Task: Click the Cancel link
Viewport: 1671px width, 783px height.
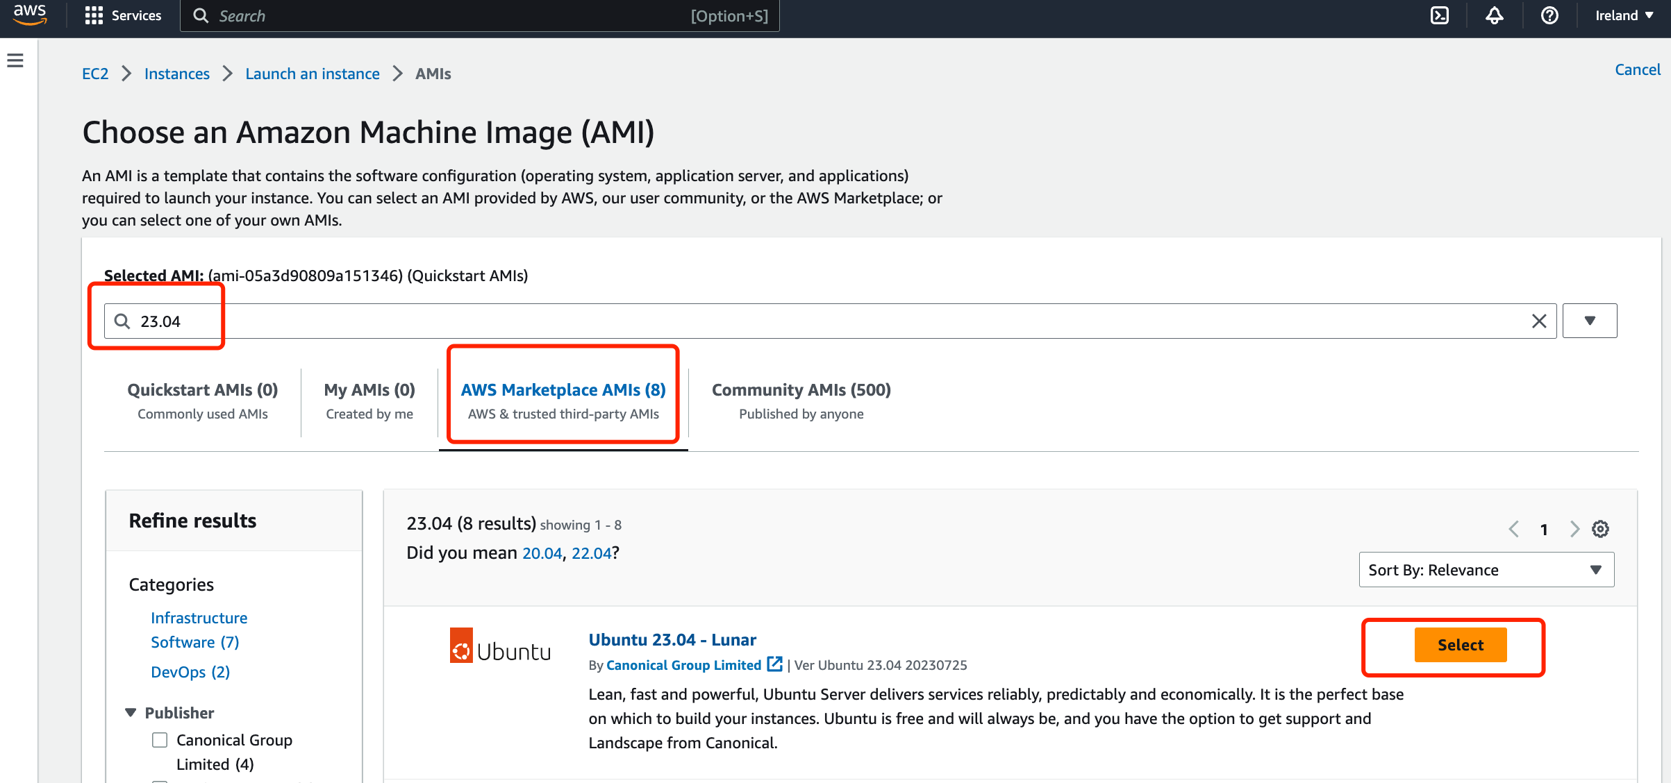Action: click(x=1638, y=69)
